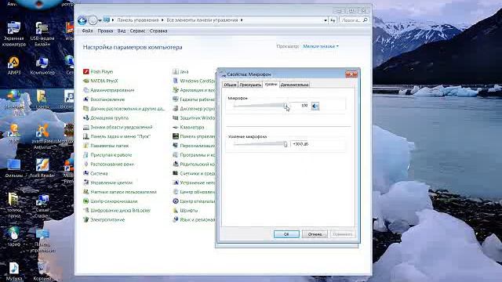Click the forward navigation arrow
502x282 pixels.
coord(93,20)
